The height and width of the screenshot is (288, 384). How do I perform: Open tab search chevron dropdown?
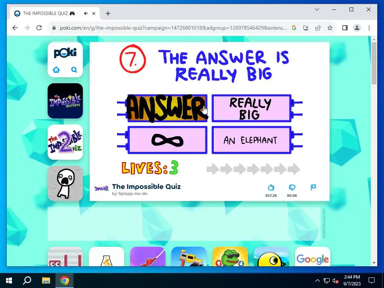coord(316,9)
